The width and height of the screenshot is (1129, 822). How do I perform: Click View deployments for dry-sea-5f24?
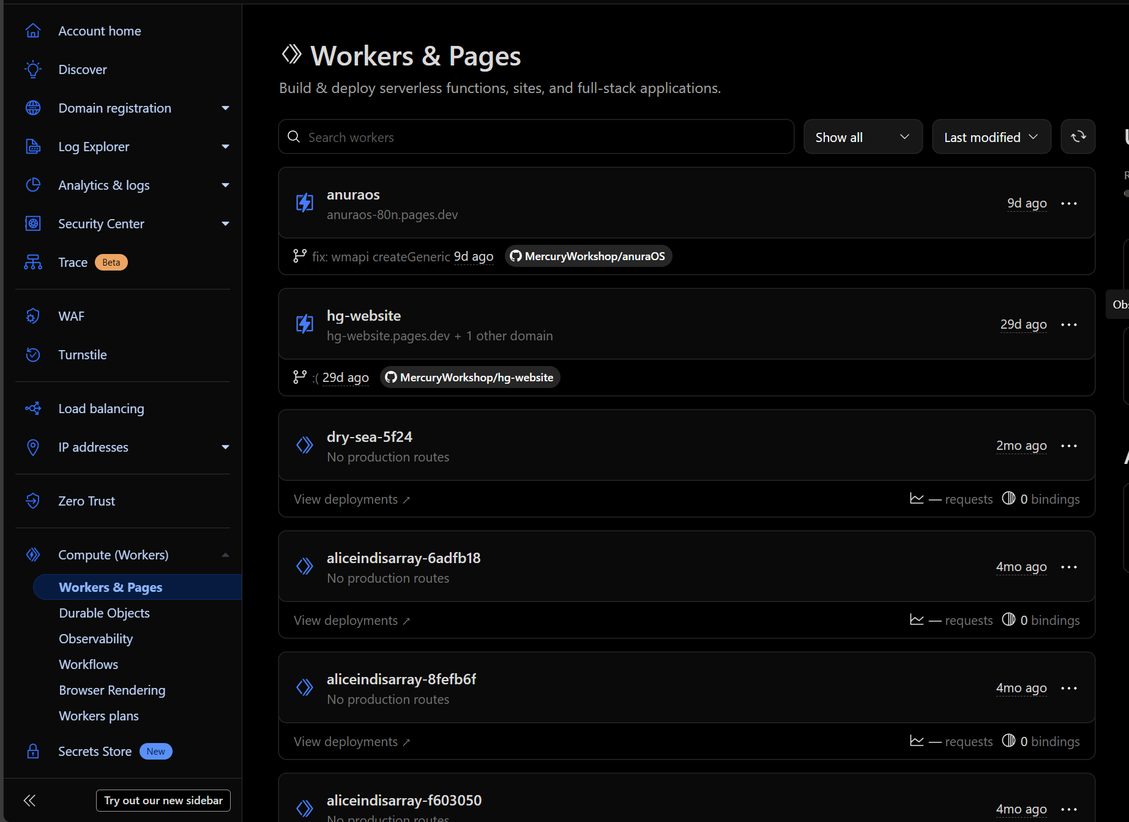click(x=352, y=499)
